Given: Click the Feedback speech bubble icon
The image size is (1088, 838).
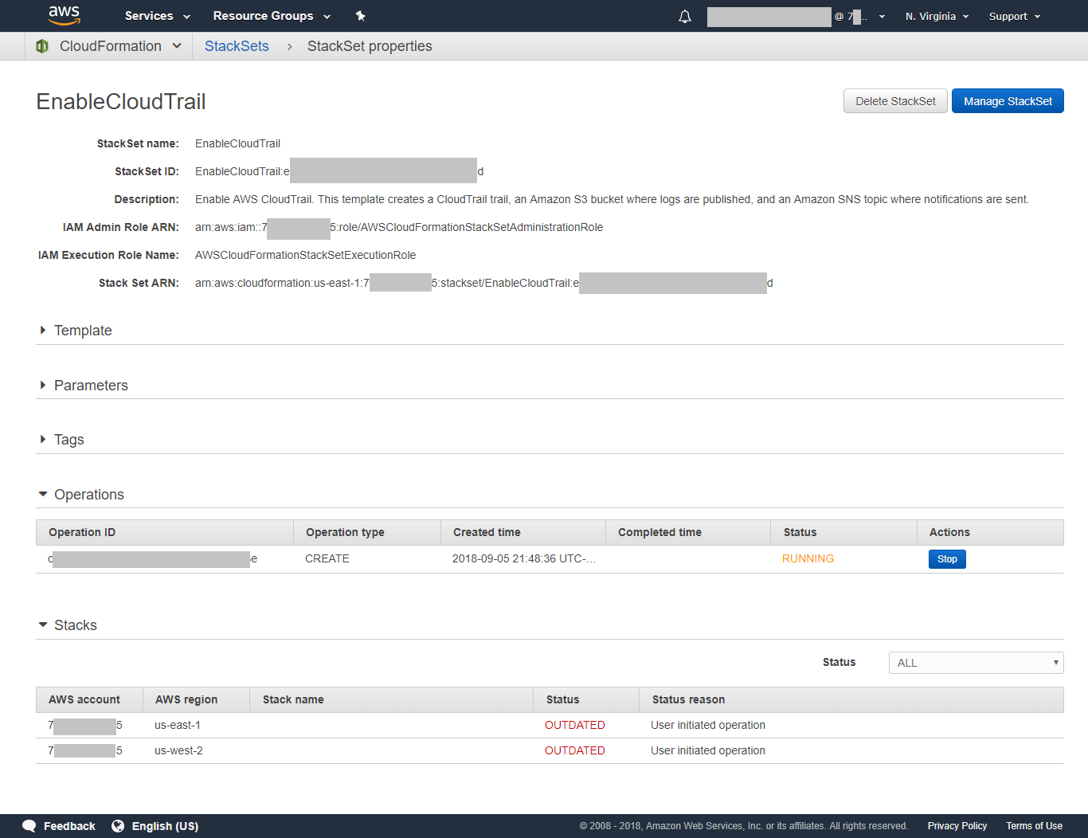Looking at the screenshot, I should (29, 826).
